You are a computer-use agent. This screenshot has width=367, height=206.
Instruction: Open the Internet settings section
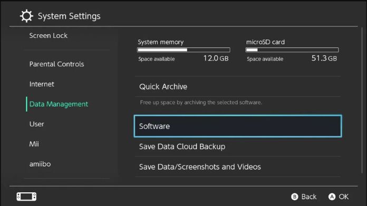tap(42, 84)
